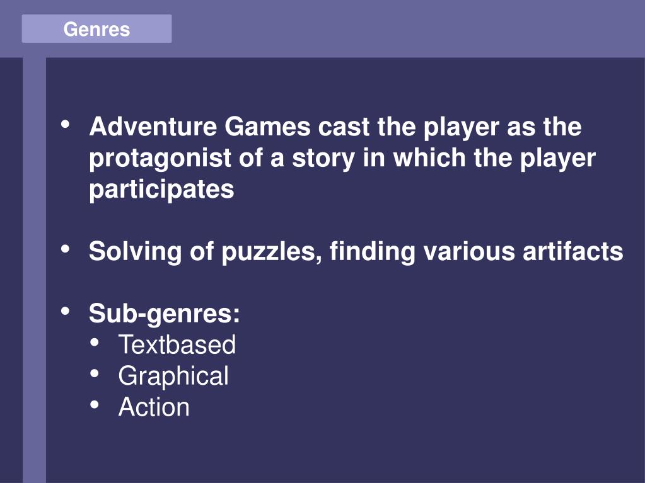Viewport: 645px width, 483px height.
Task: Click the Action sub-genre item
Action: [x=154, y=407]
